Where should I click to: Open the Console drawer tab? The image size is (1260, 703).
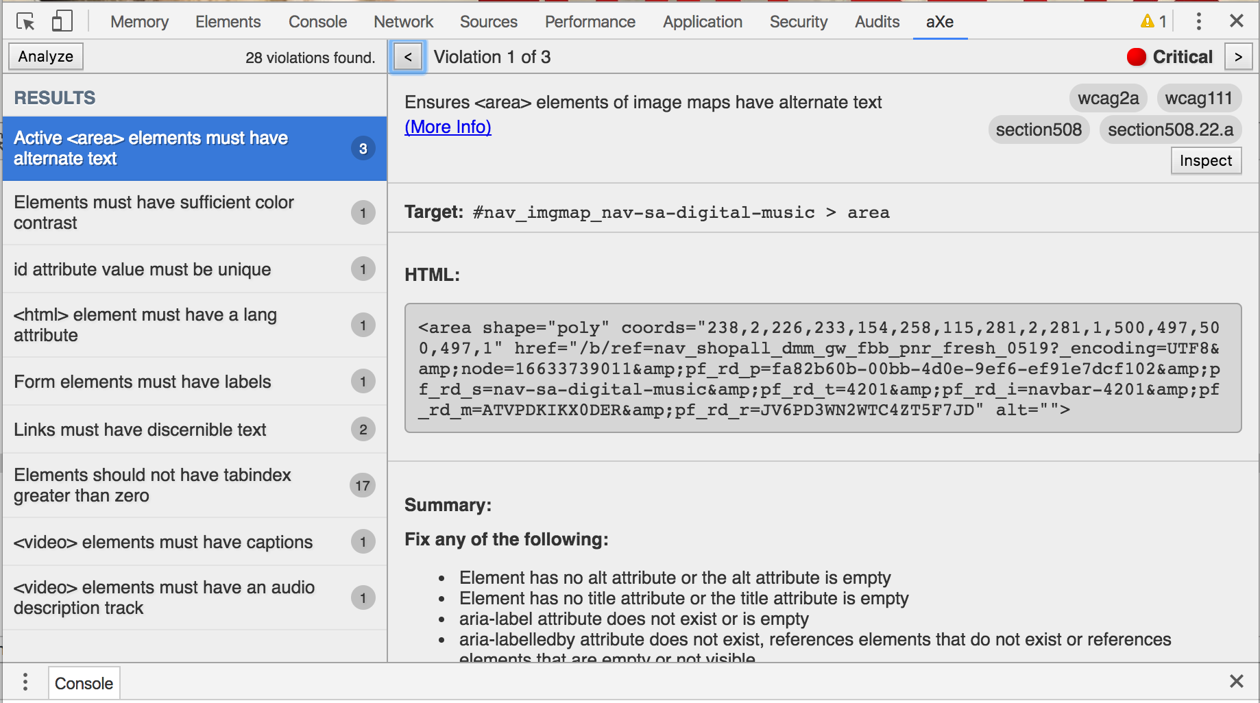84,682
